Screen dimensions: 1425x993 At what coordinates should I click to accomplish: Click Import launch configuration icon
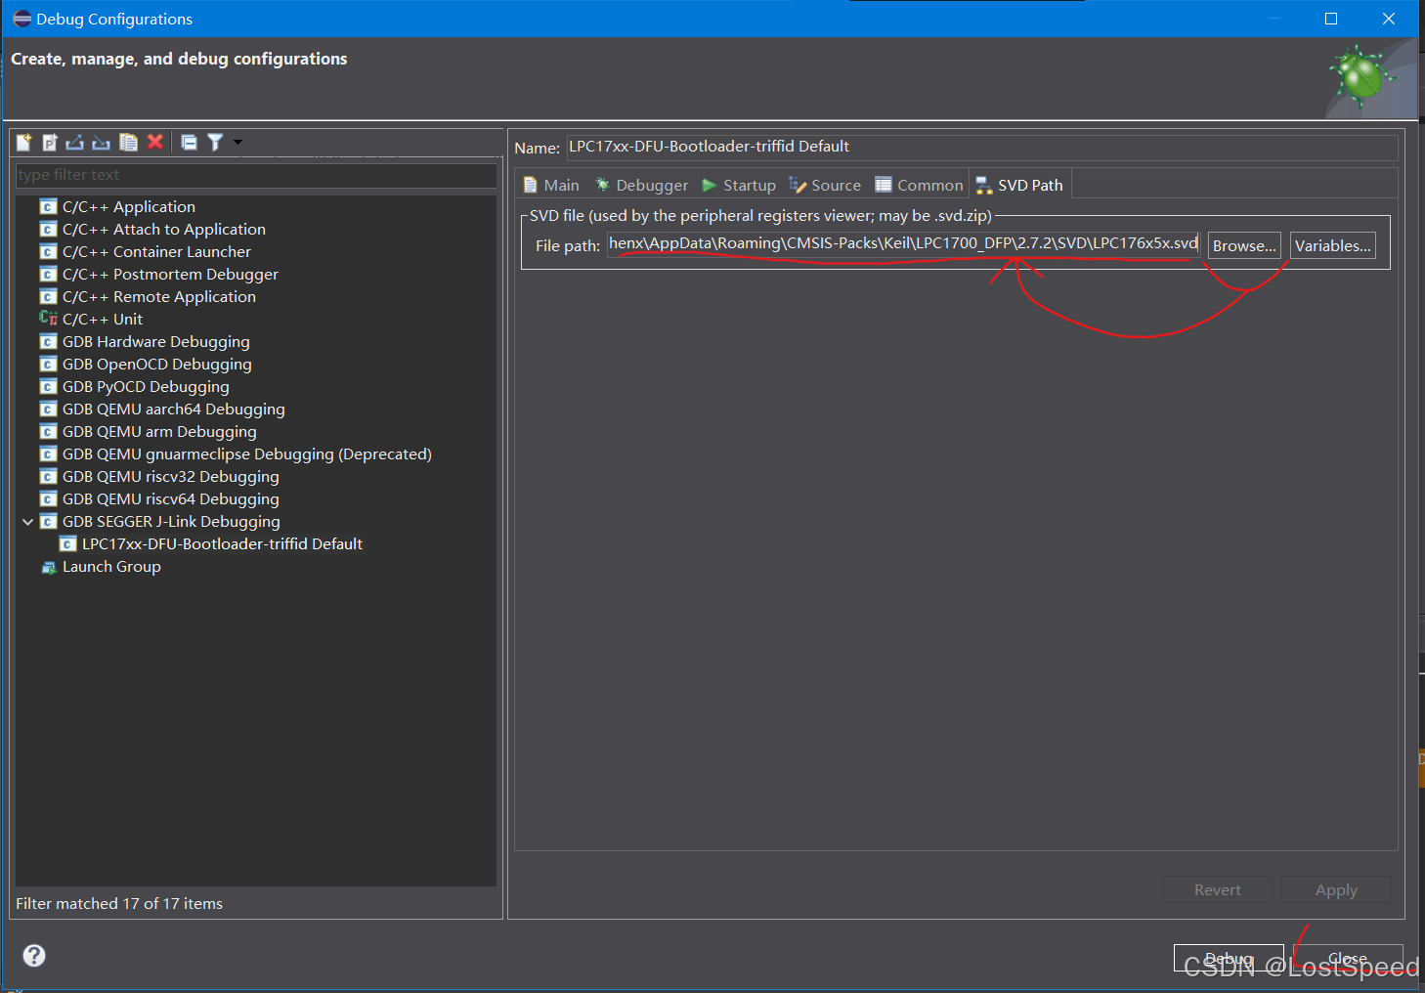point(102,143)
